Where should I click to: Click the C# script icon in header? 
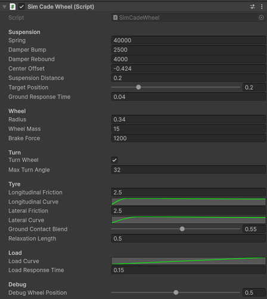pyautogui.click(x=13, y=7)
